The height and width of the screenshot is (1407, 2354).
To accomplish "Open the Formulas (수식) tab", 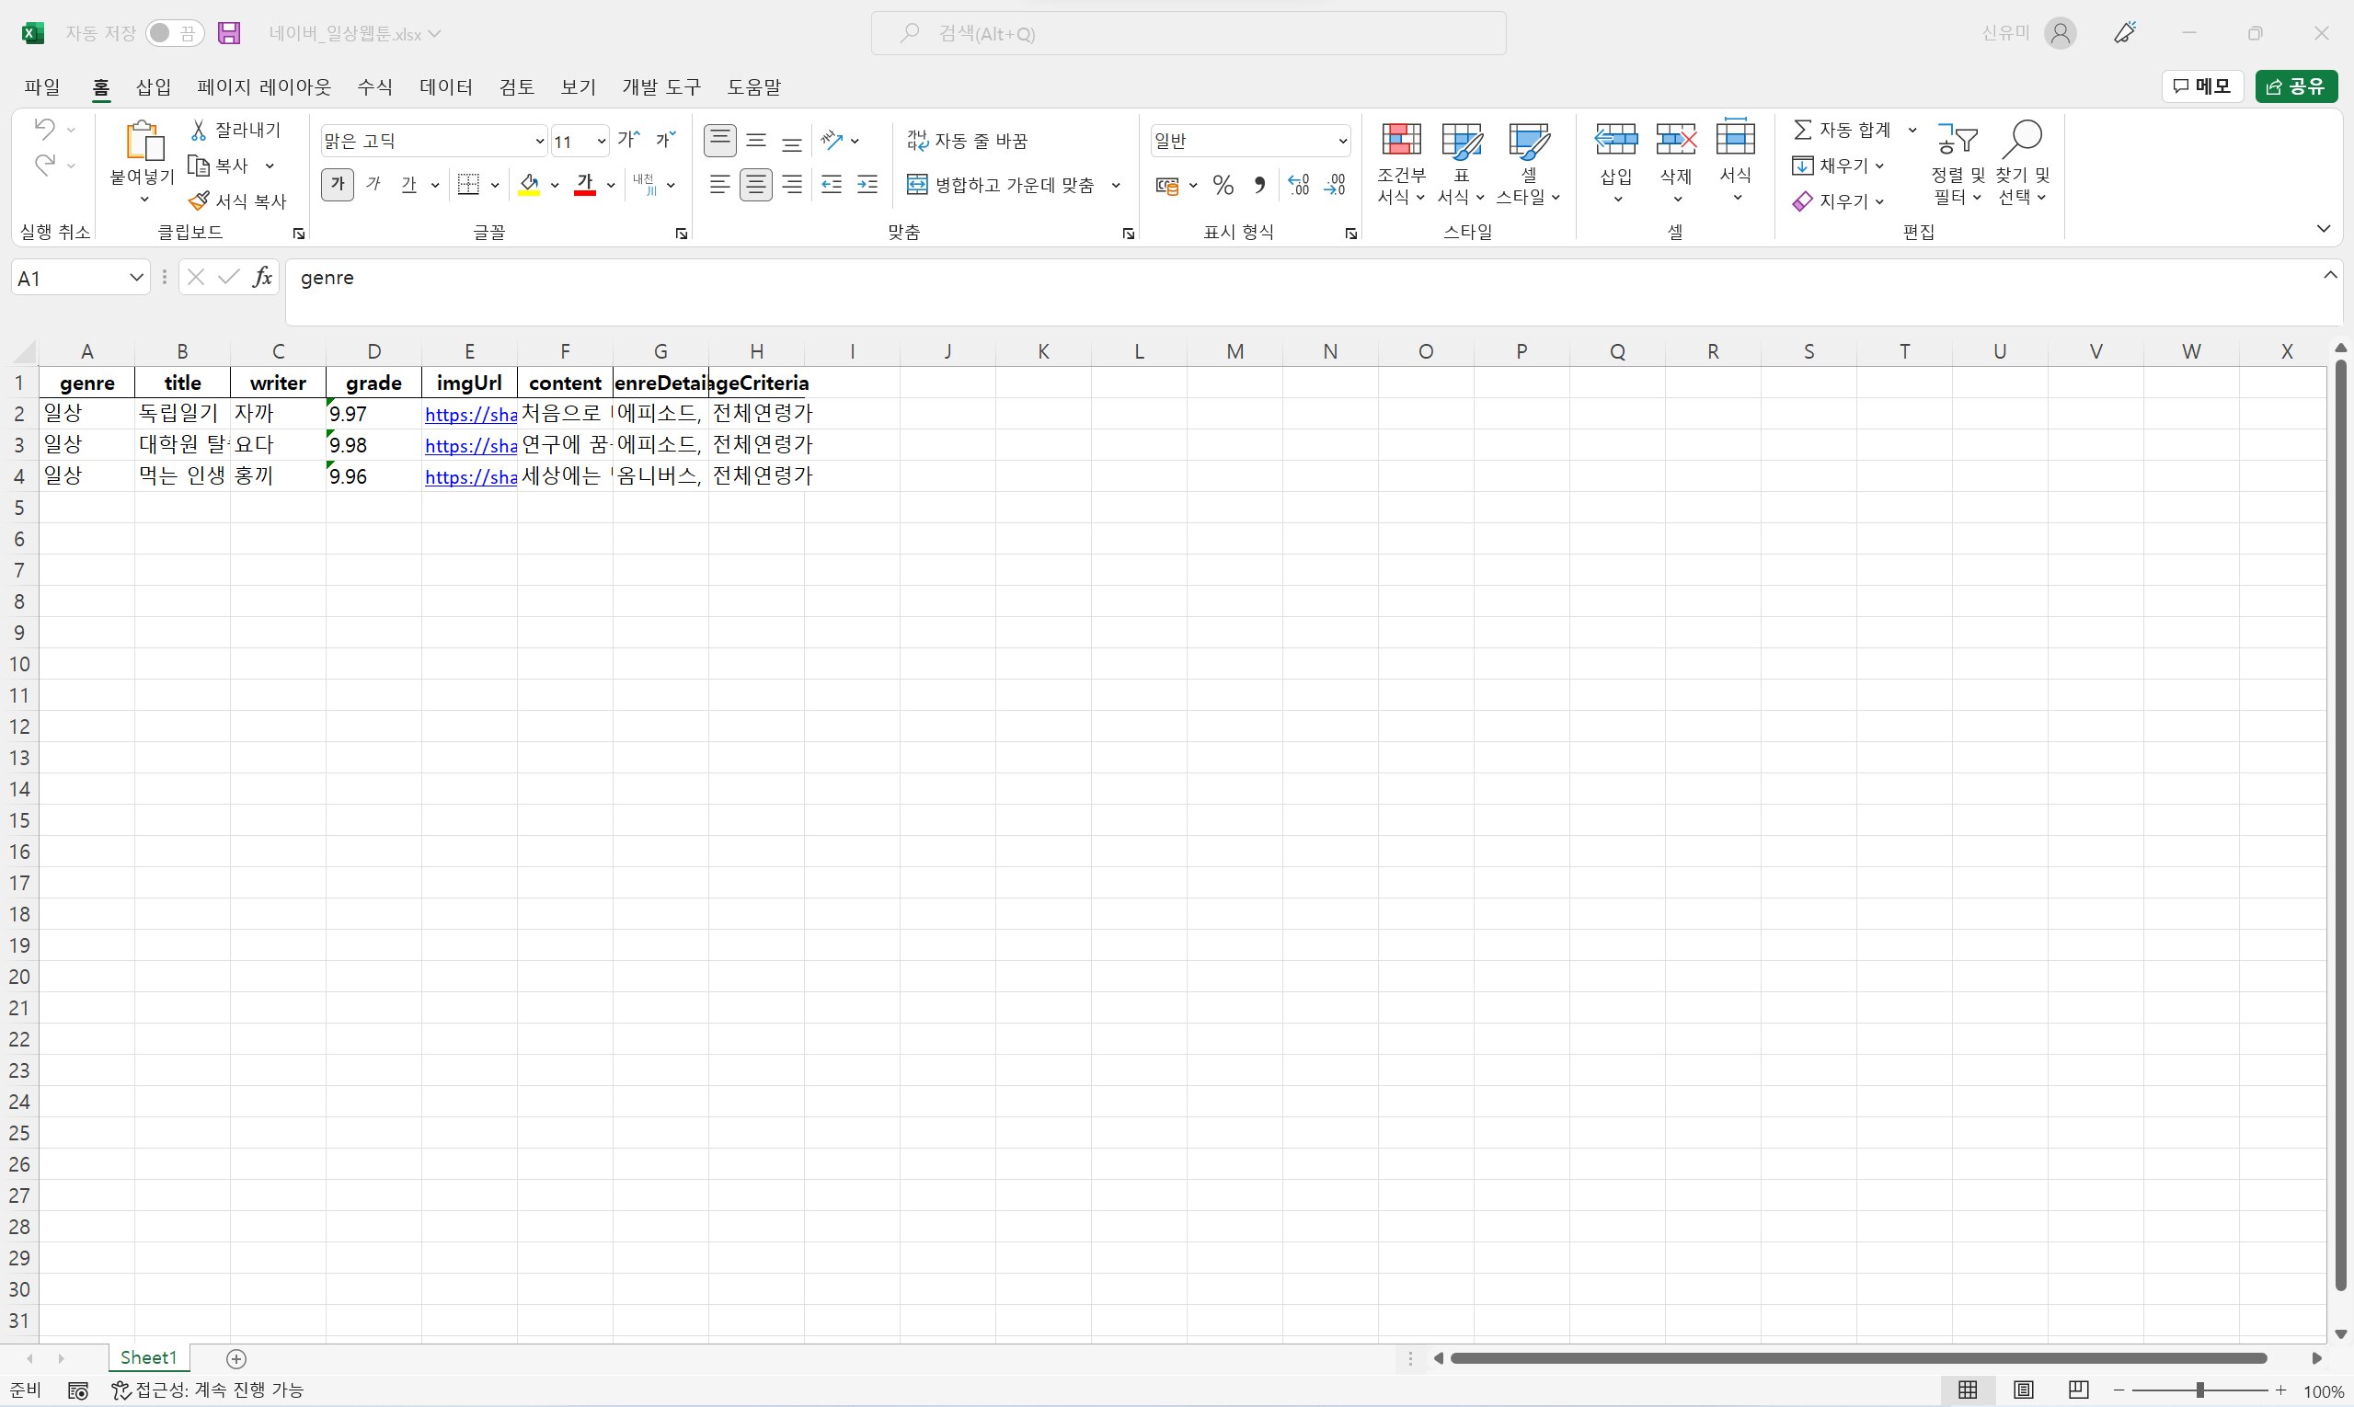I will (374, 86).
